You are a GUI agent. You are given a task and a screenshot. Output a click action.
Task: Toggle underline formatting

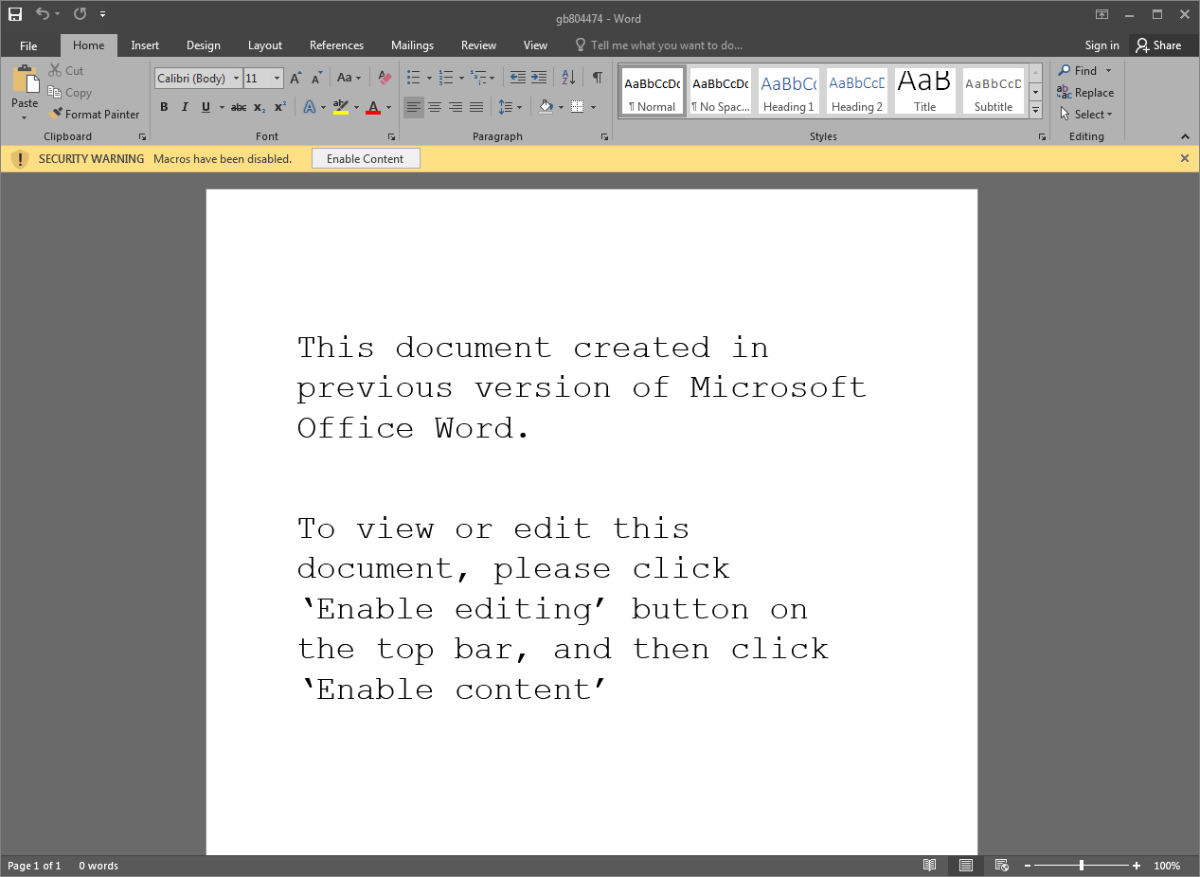(206, 107)
